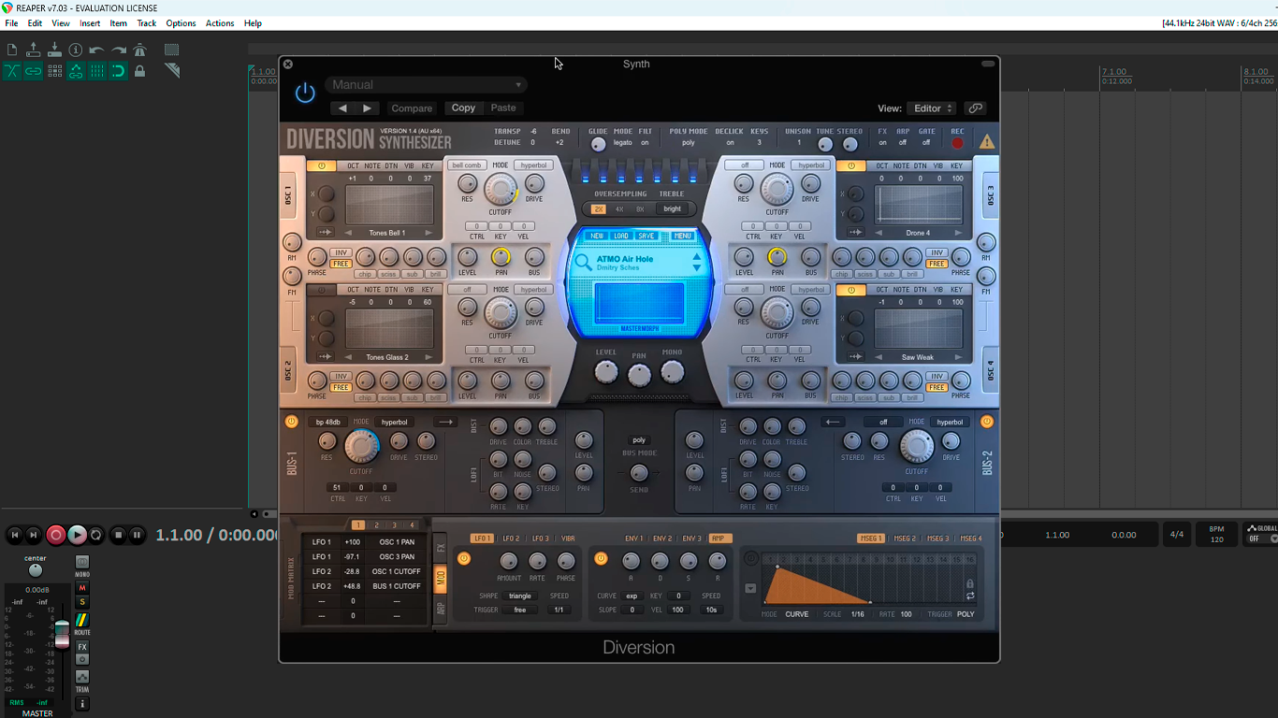
Task: Open the Insert menu
Action: pyautogui.click(x=90, y=22)
